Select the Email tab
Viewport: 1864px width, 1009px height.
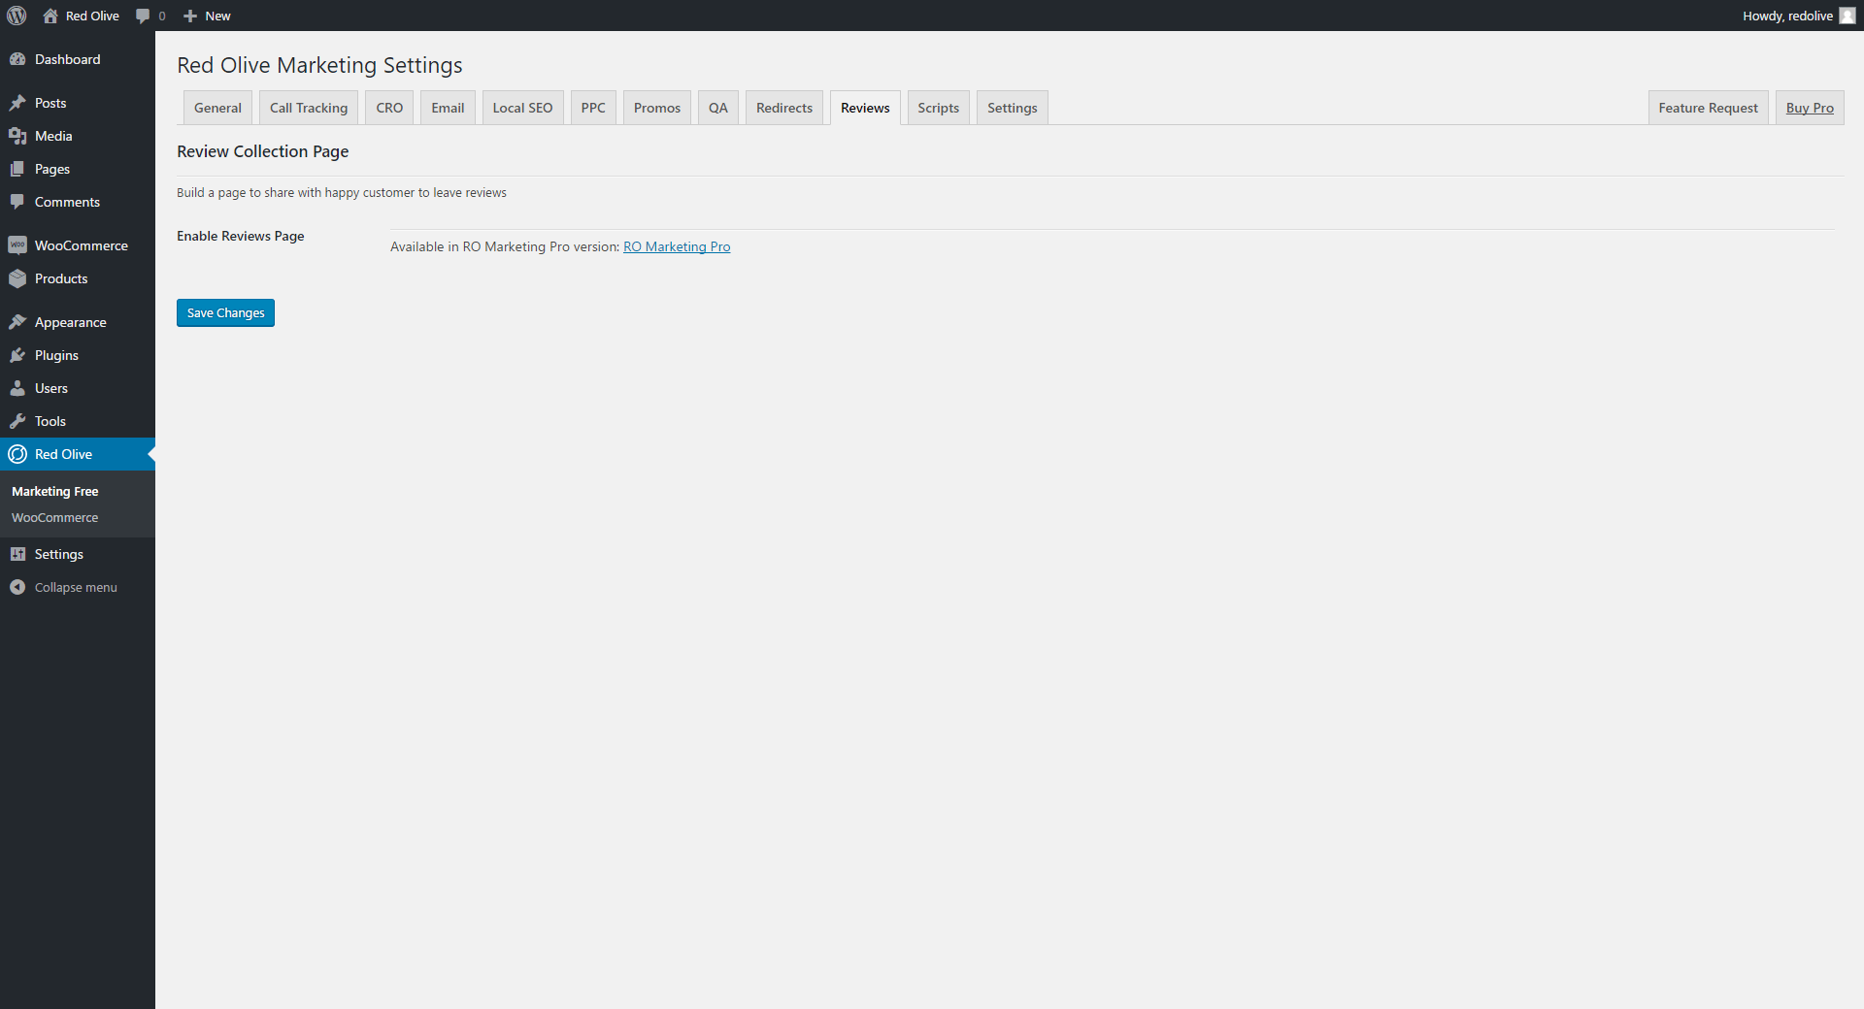click(x=448, y=108)
